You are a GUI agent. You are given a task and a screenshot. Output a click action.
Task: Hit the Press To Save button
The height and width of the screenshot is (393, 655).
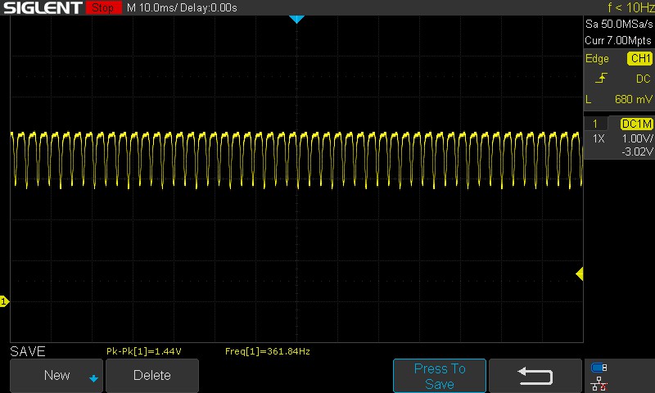click(x=440, y=376)
